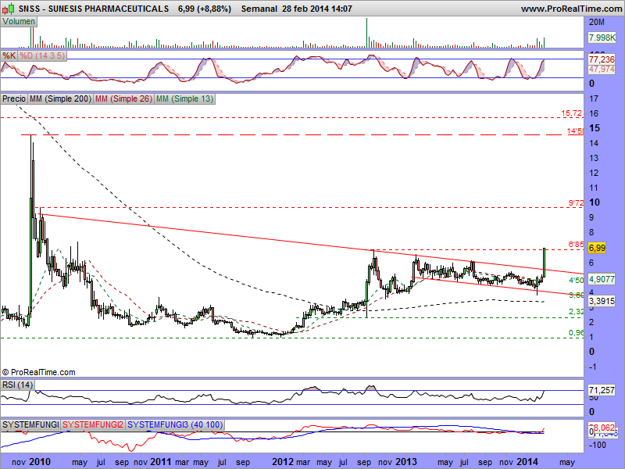
Task: Click the Precio price label
Action: click(x=14, y=98)
